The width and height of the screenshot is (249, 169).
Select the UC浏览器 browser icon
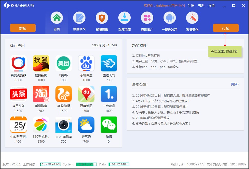coord(63,94)
